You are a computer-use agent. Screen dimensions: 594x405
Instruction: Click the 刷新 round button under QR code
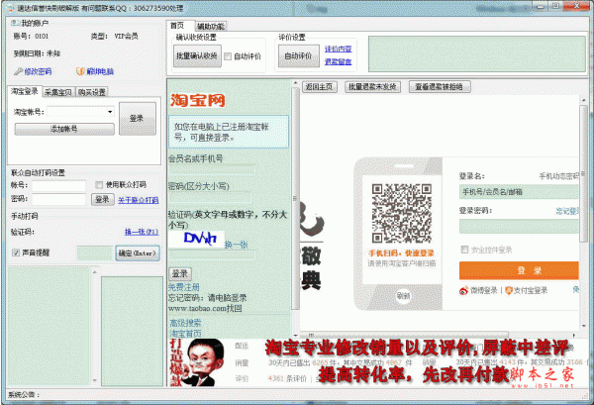click(403, 296)
